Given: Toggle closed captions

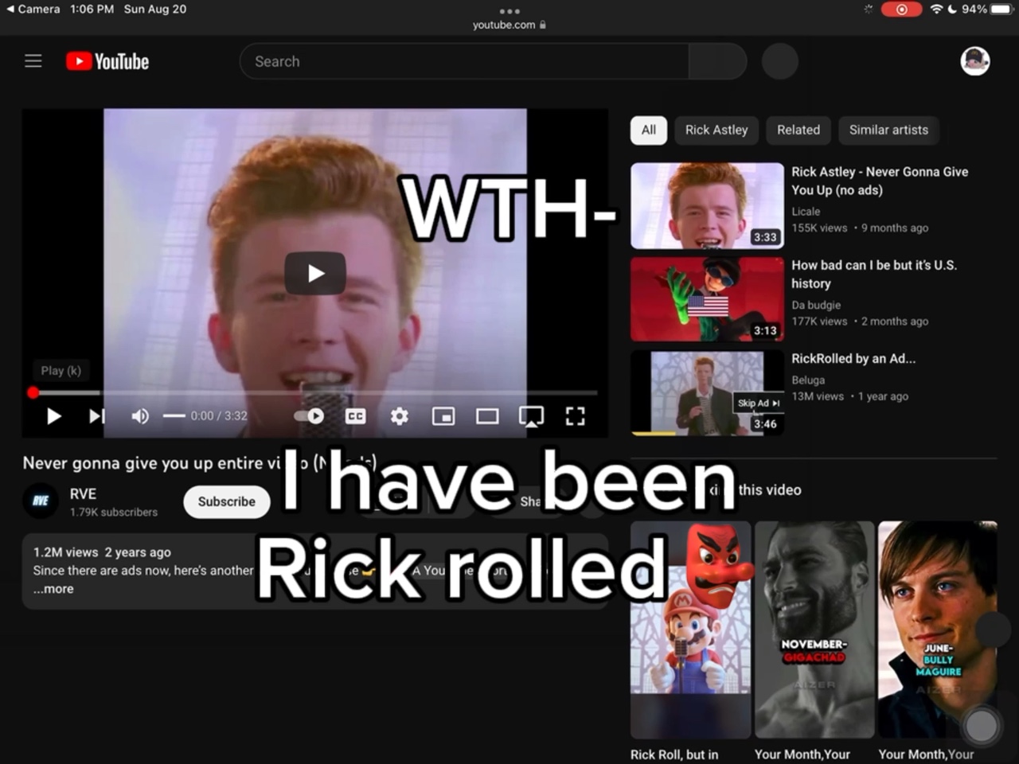Looking at the screenshot, I should pos(356,416).
